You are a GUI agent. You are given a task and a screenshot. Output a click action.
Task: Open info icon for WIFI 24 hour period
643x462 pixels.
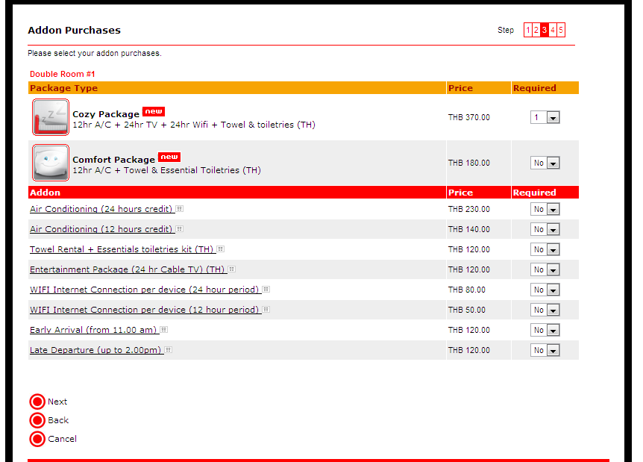266,290
